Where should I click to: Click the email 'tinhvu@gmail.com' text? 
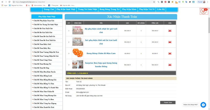point(82,92)
